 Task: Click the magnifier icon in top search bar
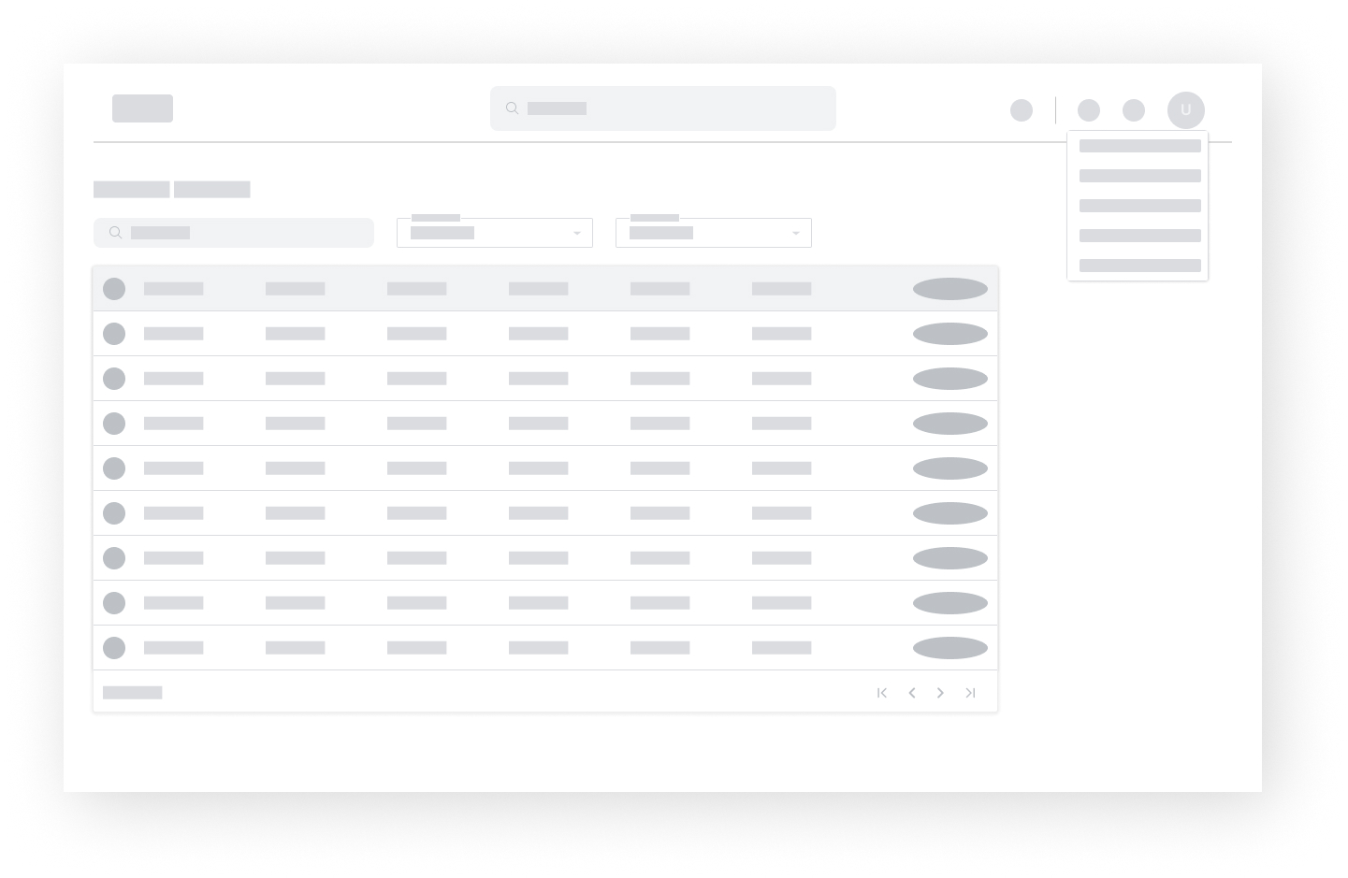point(512,108)
